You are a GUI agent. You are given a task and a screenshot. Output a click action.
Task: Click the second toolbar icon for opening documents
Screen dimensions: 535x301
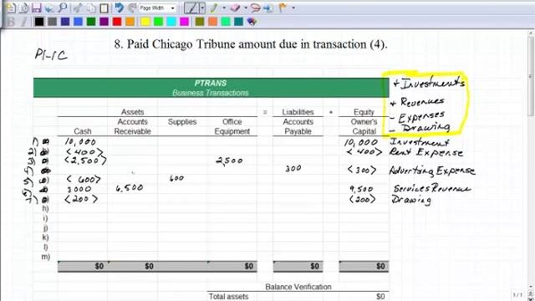(23, 8)
